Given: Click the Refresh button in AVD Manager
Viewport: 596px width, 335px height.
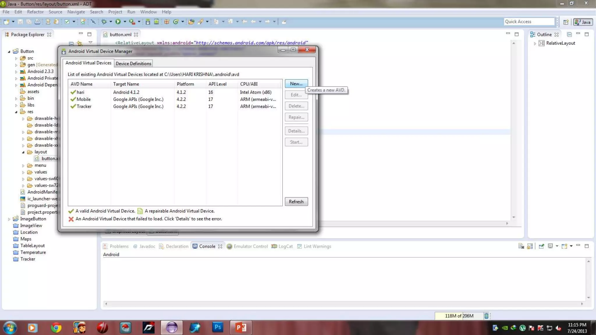Looking at the screenshot, I should click(296, 202).
